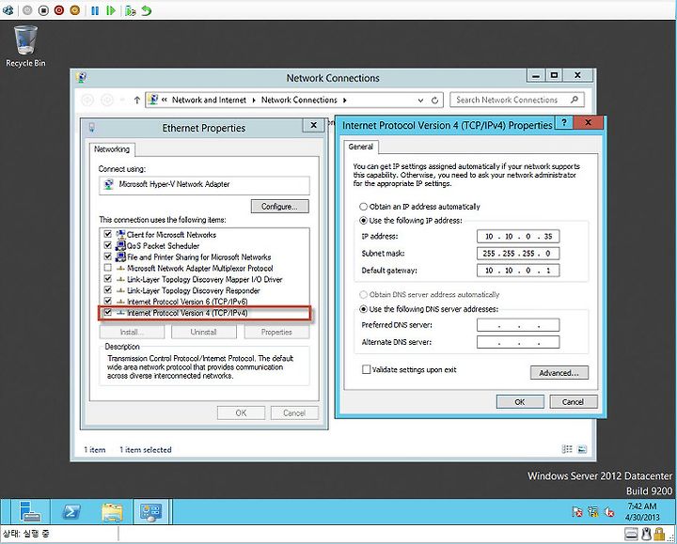Viewport: 677px width, 544px height.
Task: Toggle Link-Layer Topology Discovery Mapper I/O Driver
Action: [108, 279]
